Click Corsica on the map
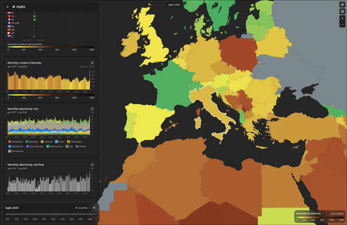This screenshot has height=225, width=347. click(x=199, y=112)
